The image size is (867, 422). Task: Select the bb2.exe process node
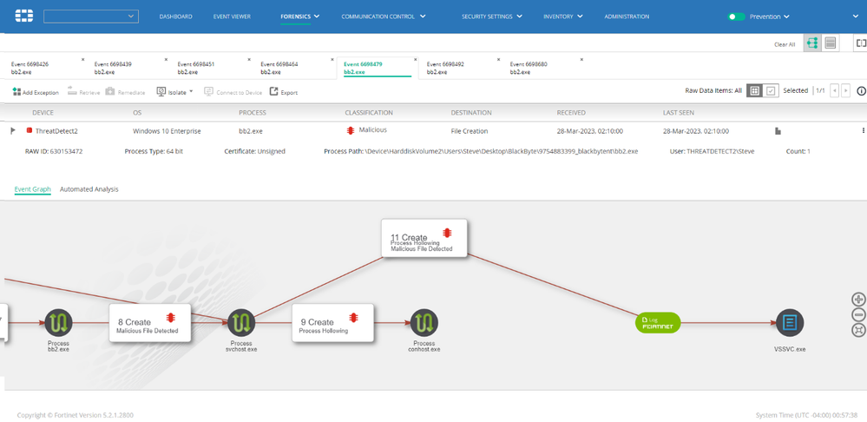[x=58, y=322]
